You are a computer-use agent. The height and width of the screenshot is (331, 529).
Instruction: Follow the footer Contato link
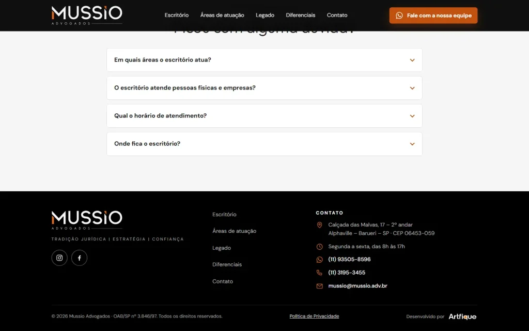pos(223,281)
